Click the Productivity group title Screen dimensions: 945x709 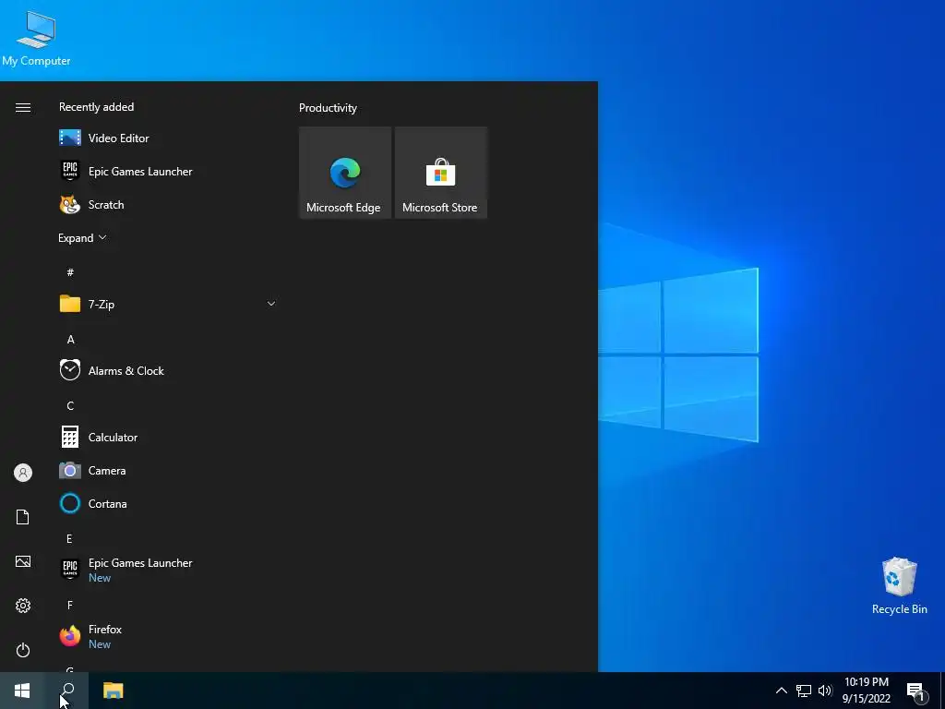[x=328, y=108]
